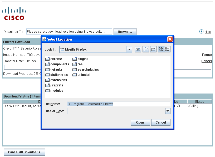Click the modules folder name
Screen dimensions: 215x157
(x=57, y=91)
